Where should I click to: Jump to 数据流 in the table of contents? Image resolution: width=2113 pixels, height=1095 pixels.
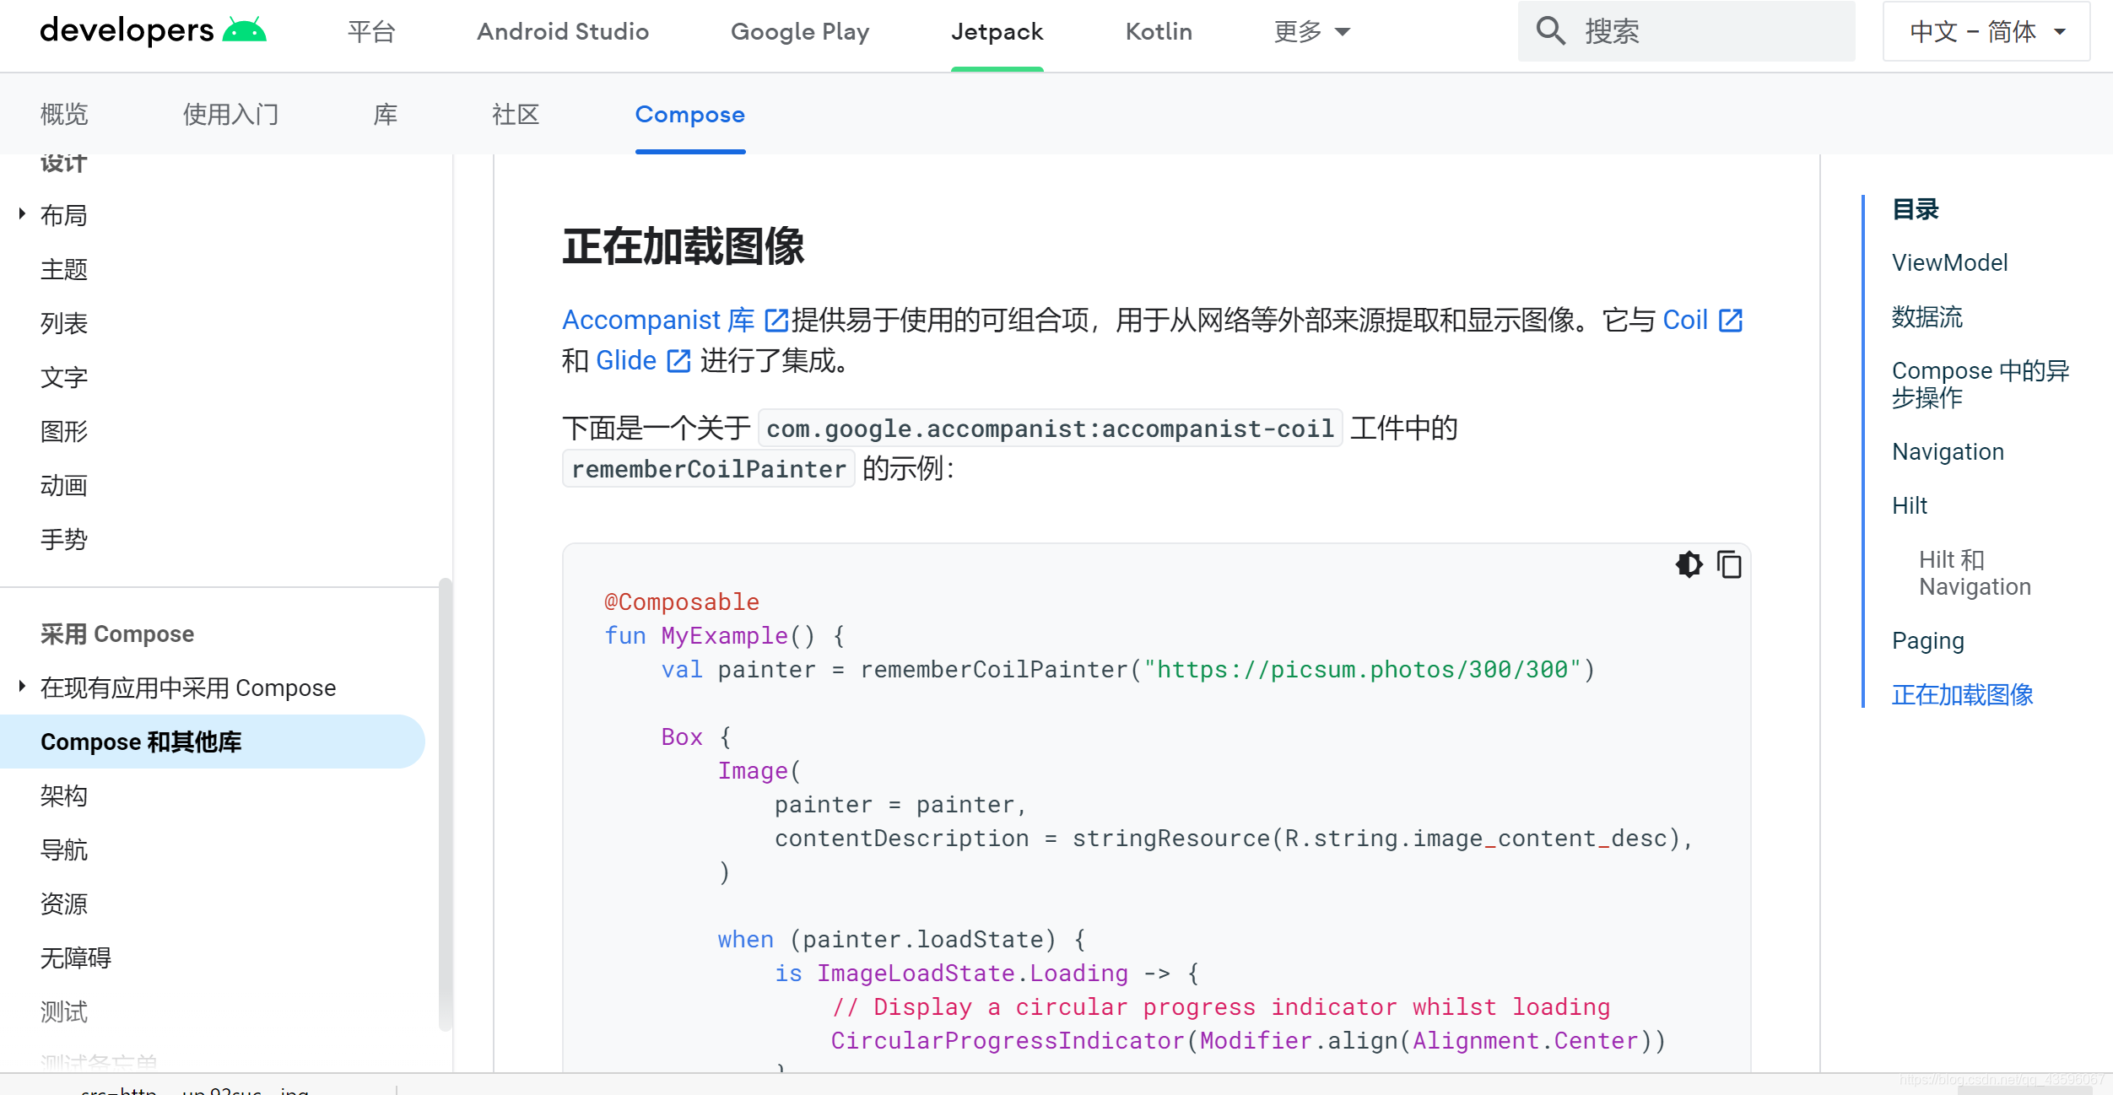point(1927,316)
